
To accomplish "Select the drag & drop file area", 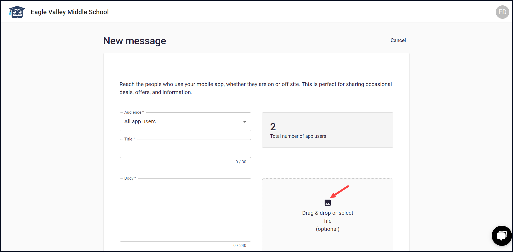I will pyautogui.click(x=327, y=215).
